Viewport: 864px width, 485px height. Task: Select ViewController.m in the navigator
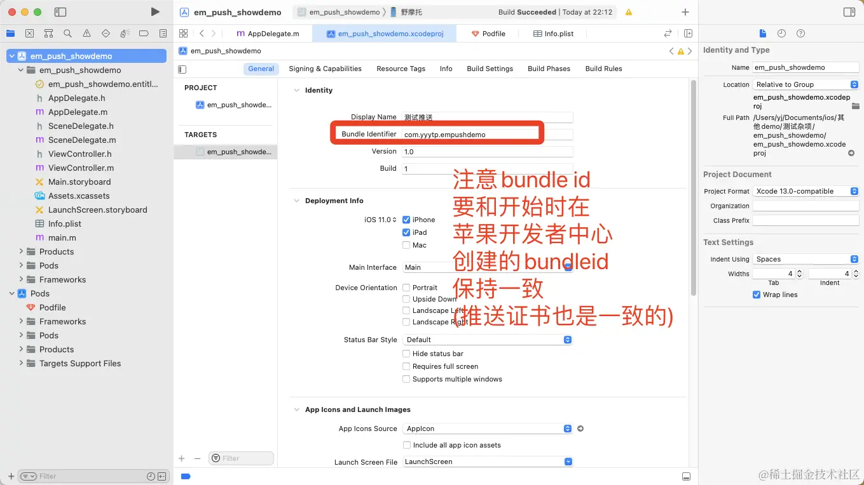coord(81,168)
